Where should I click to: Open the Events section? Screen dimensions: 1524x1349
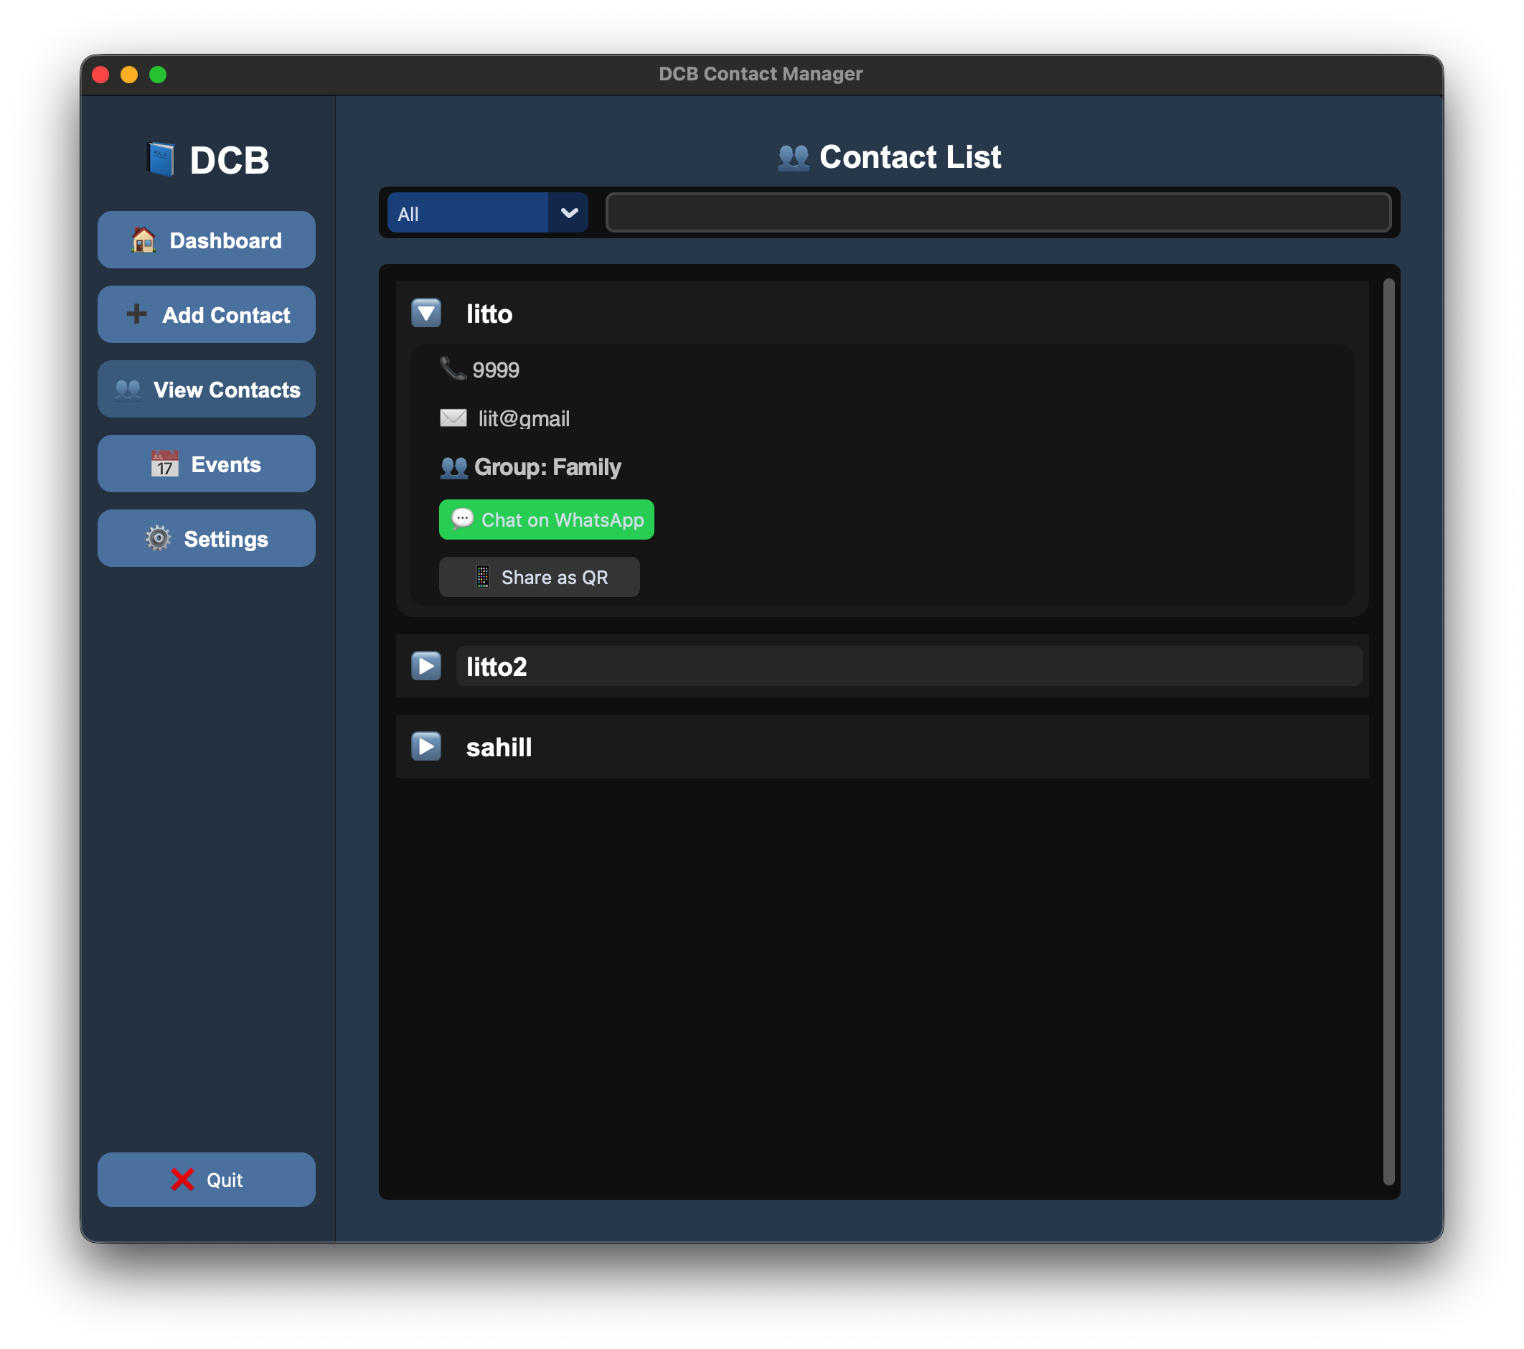[x=207, y=463]
